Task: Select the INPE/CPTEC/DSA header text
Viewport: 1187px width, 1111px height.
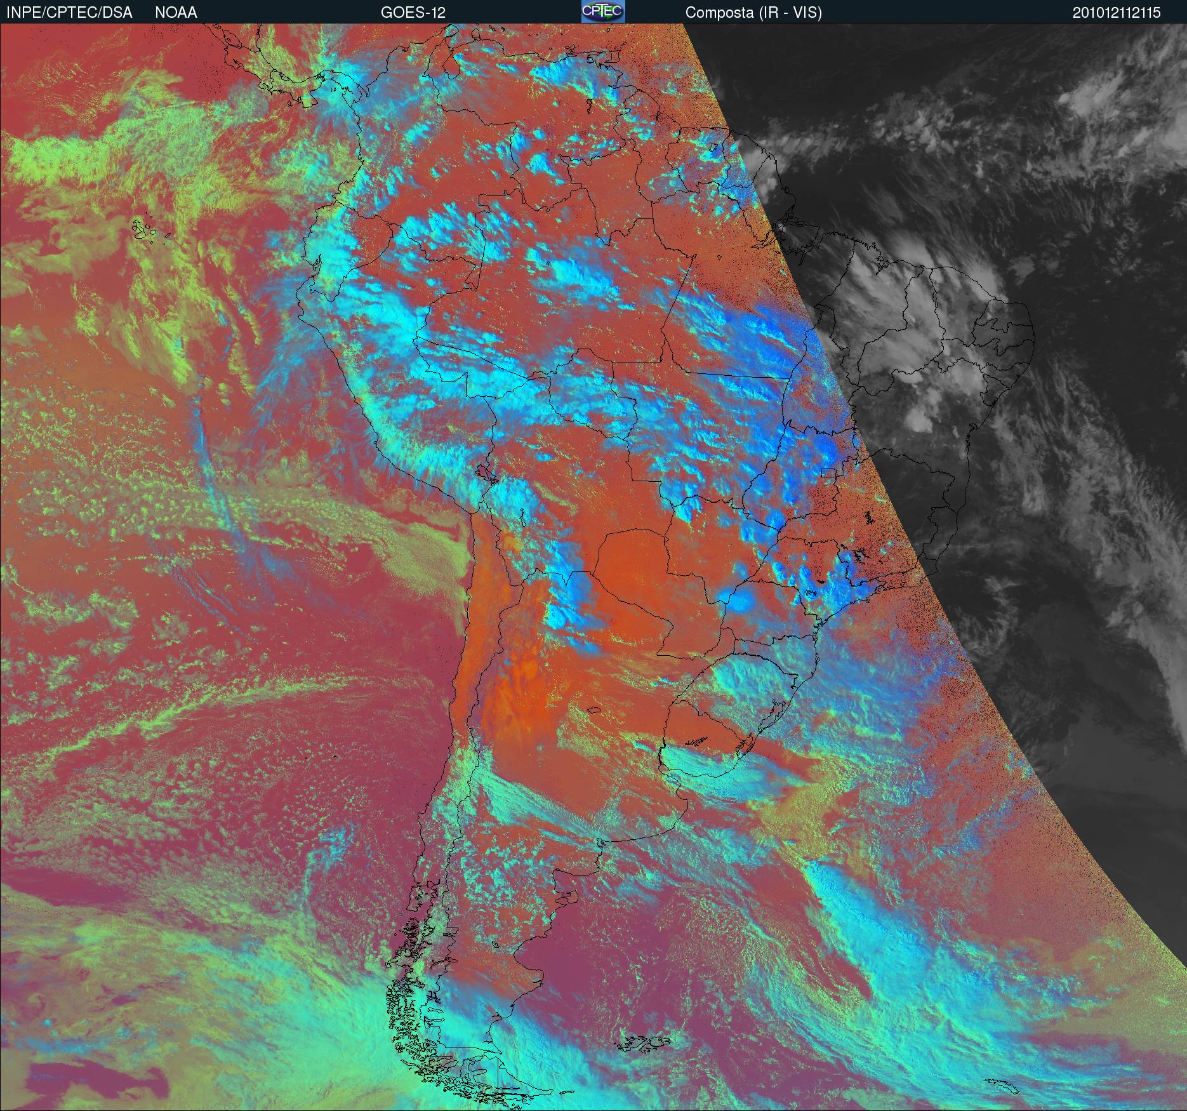Action: click(69, 13)
